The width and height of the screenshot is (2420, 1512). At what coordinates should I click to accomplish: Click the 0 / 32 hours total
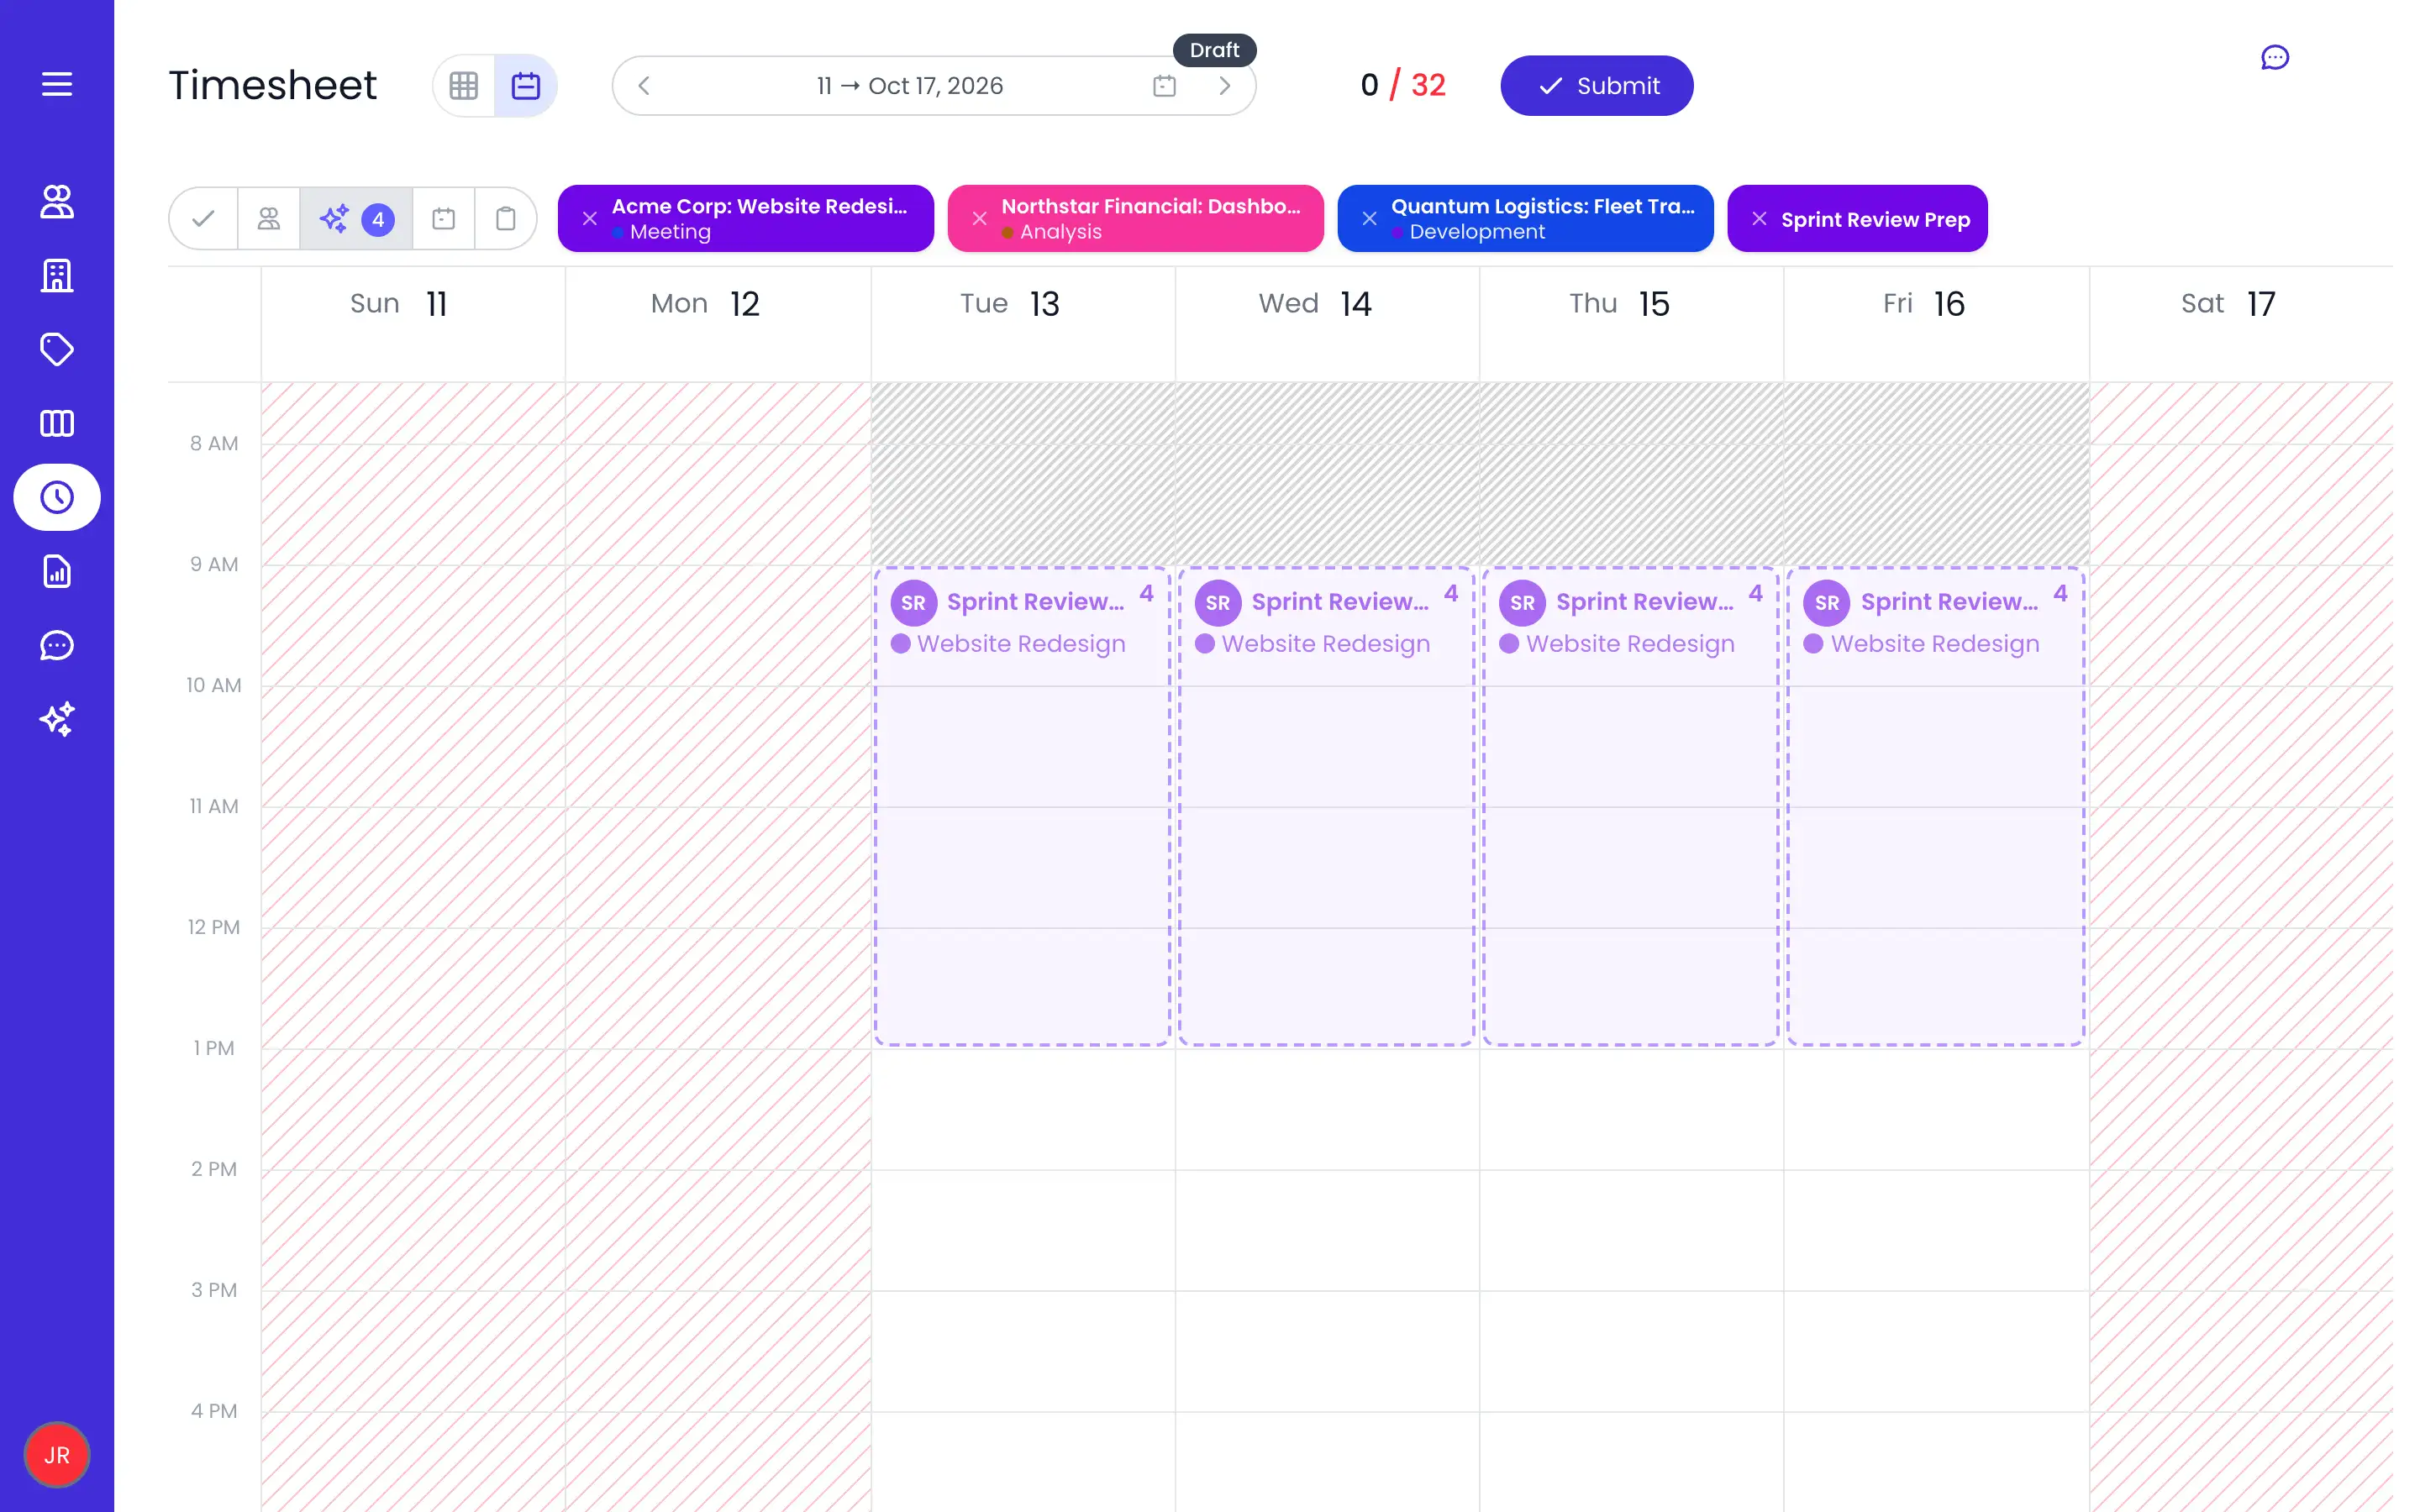[x=1403, y=85]
